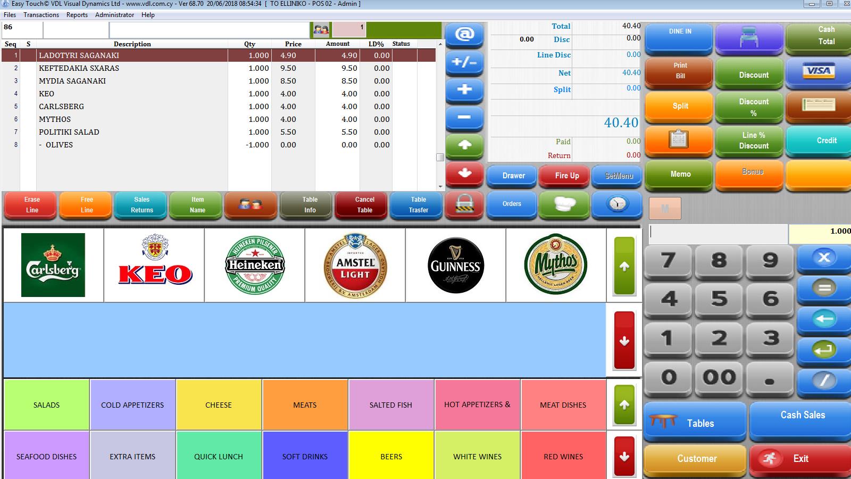Clear entry with keypad X button

coord(824,258)
